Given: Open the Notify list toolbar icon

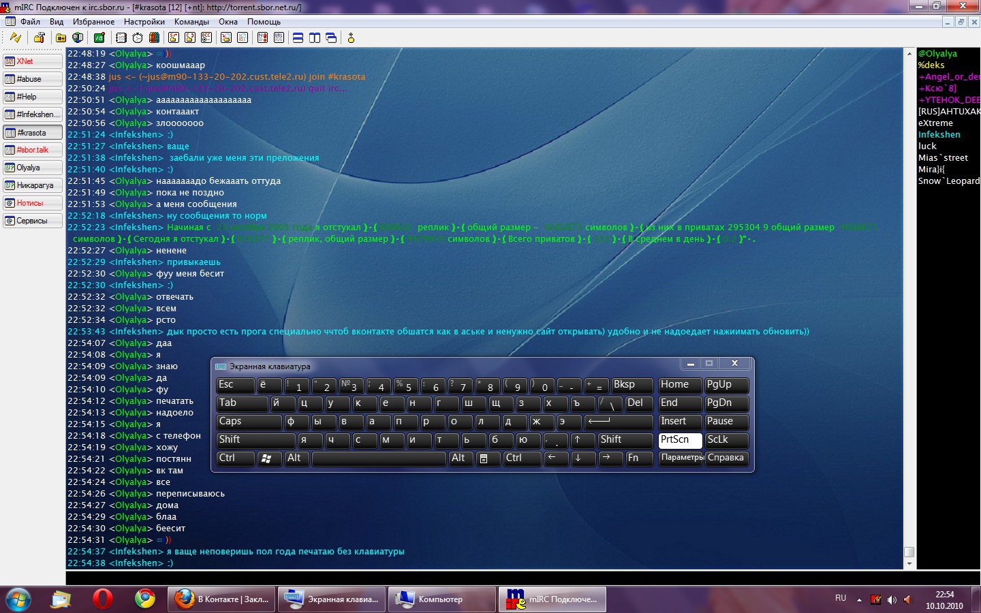Looking at the screenshot, I should (262, 37).
